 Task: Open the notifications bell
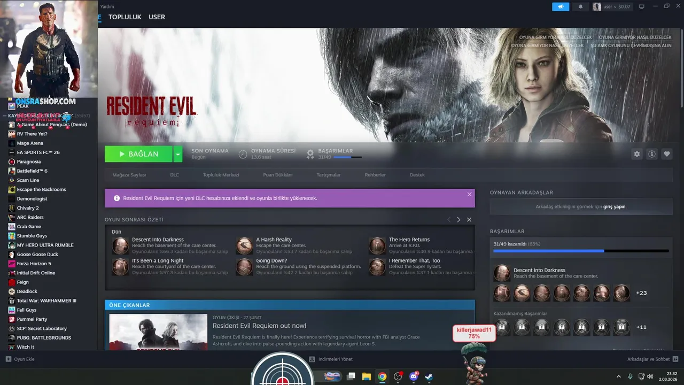pos(580,7)
